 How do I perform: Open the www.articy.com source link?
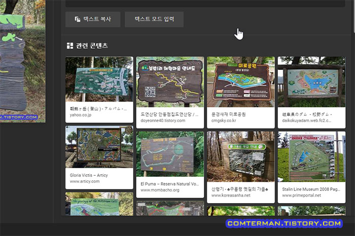point(85,181)
